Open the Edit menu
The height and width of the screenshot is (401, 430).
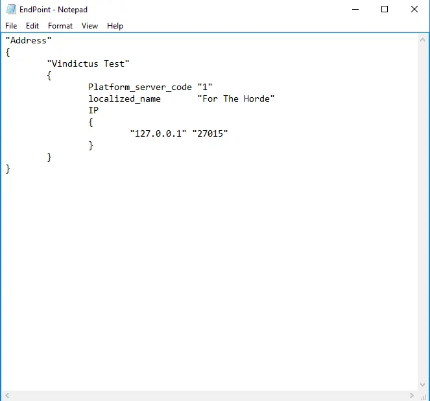coord(32,26)
